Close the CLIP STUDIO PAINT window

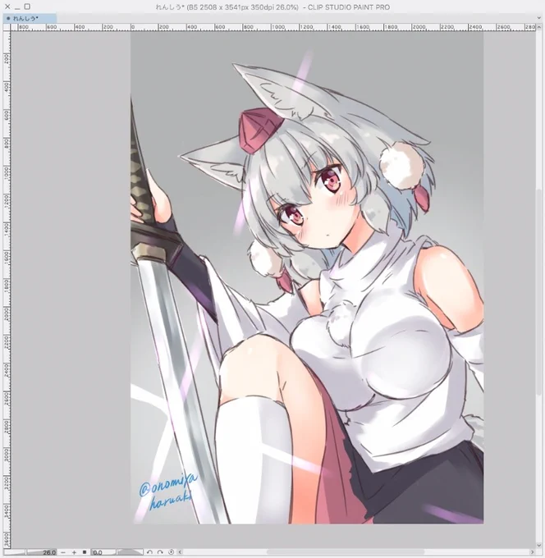(x=7, y=7)
